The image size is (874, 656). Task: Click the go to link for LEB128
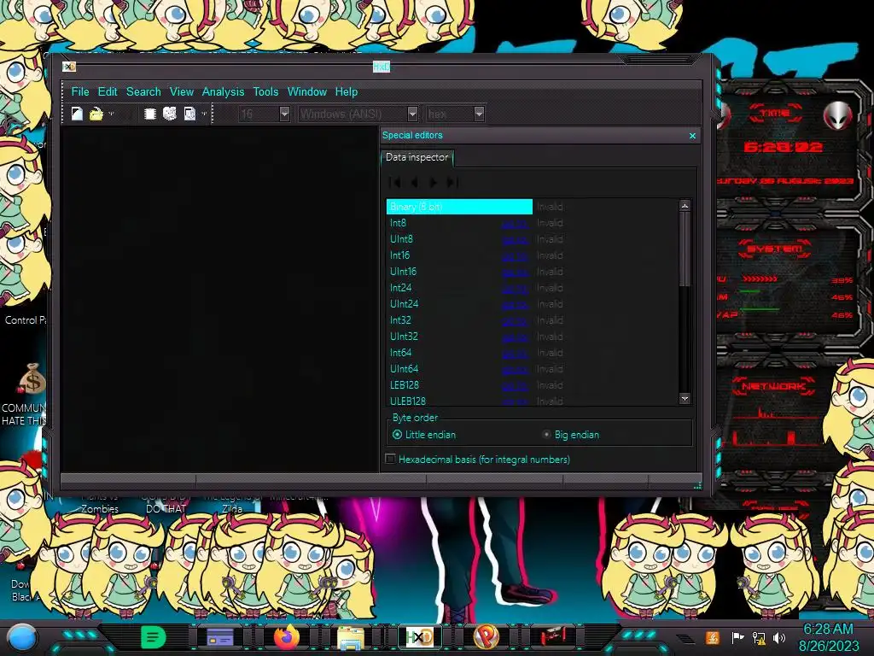coord(515,385)
